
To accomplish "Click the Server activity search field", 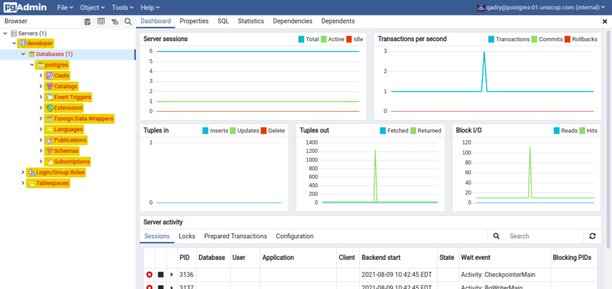I will tap(544, 236).
